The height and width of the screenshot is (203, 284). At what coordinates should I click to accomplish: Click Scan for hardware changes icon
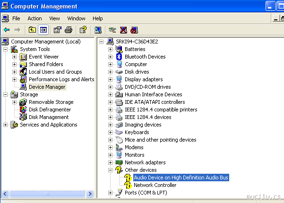(x=98, y=30)
